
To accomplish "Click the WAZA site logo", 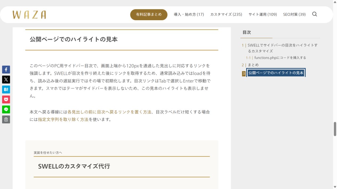I will (x=29, y=15).
